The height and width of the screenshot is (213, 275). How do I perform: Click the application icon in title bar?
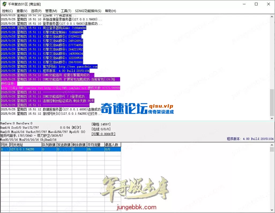pos(4,4)
